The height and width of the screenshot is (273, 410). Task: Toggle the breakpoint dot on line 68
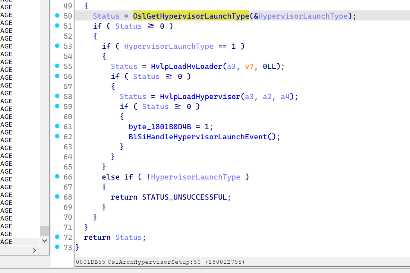57,197
